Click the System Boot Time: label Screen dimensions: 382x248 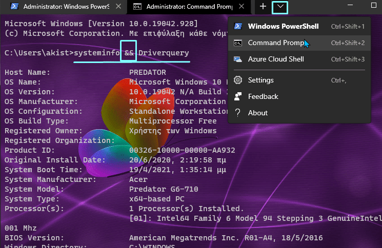[44, 170]
